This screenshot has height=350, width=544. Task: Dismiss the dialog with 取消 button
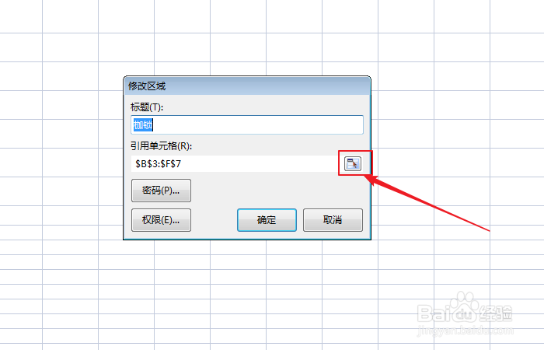tap(333, 220)
